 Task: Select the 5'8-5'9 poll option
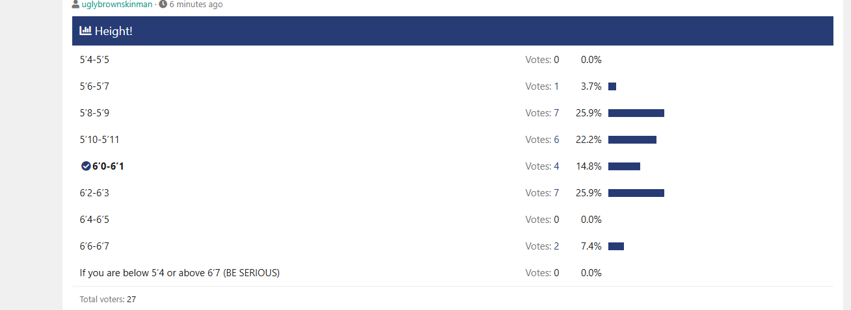click(x=94, y=113)
